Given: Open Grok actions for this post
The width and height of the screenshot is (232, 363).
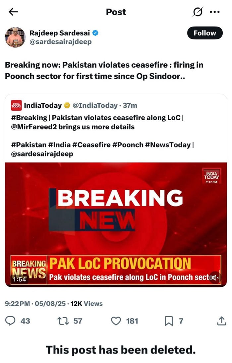Looking at the screenshot, I should (x=197, y=12).
